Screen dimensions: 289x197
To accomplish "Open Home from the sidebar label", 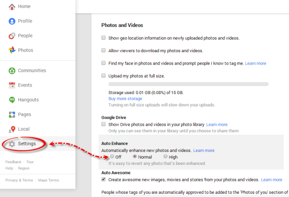I will tap(24, 6).
